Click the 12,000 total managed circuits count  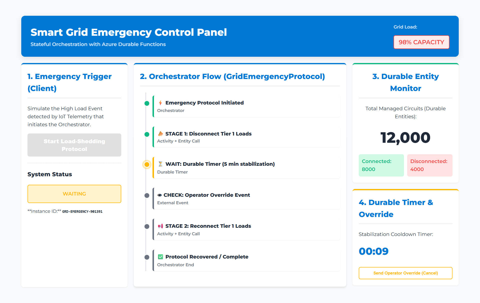tap(405, 137)
